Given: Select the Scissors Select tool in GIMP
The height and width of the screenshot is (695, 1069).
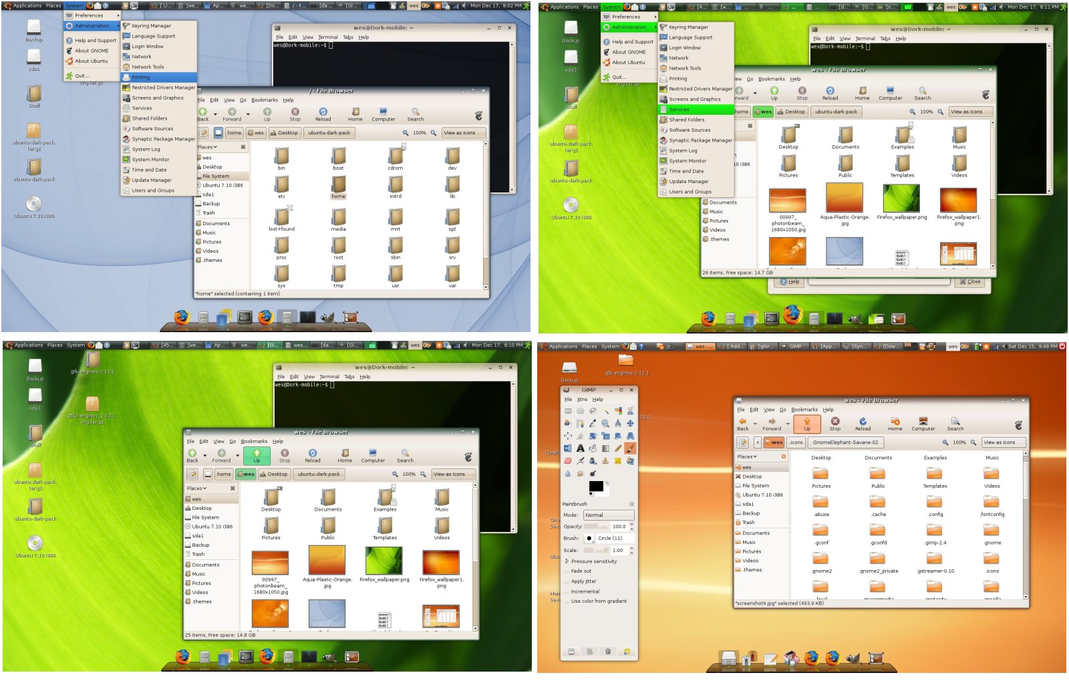Looking at the screenshot, I should [x=630, y=411].
